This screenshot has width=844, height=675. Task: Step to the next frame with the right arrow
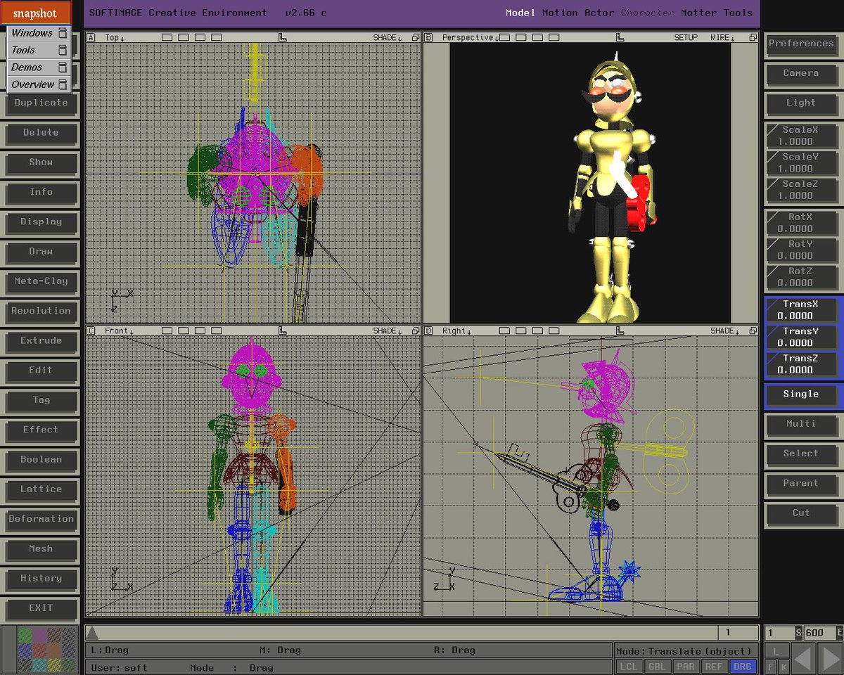click(x=831, y=660)
